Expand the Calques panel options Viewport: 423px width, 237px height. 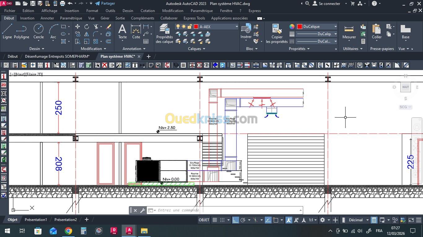[197, 49]
